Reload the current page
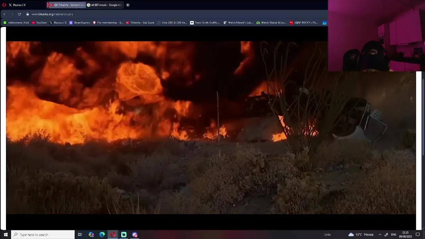This screenshot has height=239, width=425. click(x=19, y=14)
